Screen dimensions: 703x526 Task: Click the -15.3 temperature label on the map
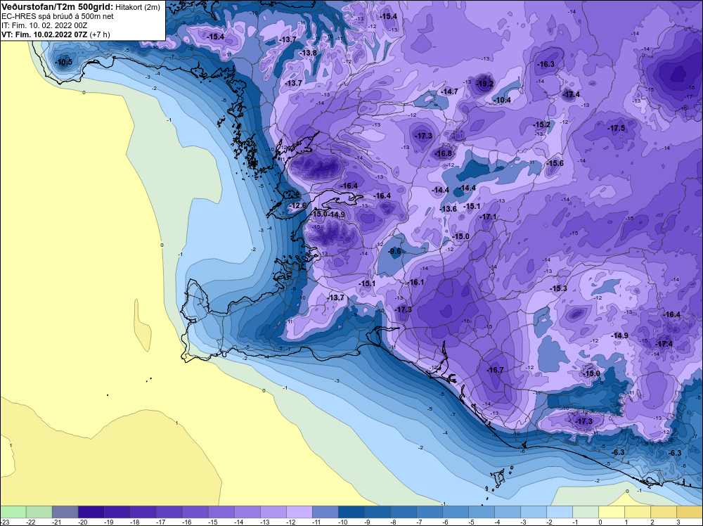(x=558, y=288)
